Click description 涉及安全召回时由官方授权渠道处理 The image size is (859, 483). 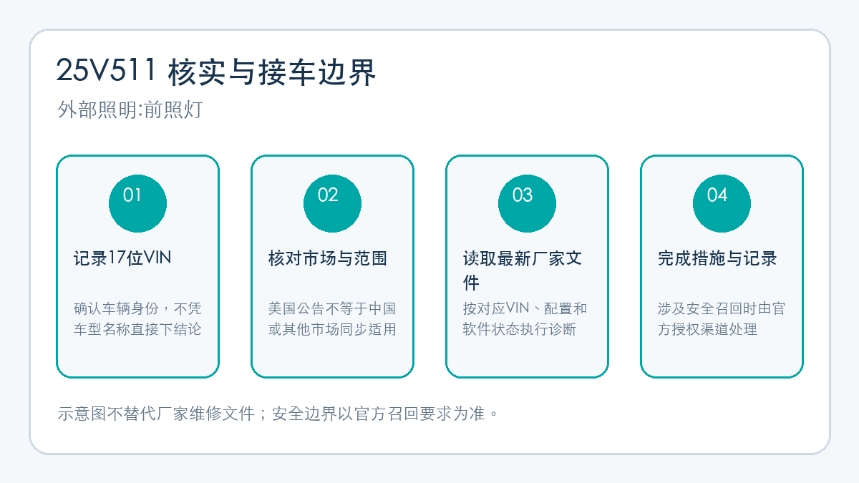[722, 319]
